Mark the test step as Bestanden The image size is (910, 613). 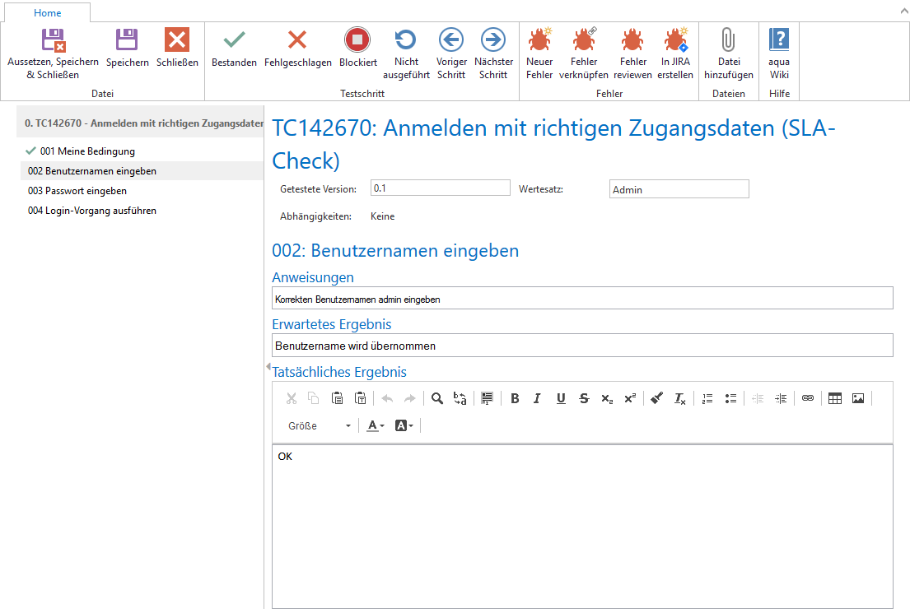click(x=234, y=49)
